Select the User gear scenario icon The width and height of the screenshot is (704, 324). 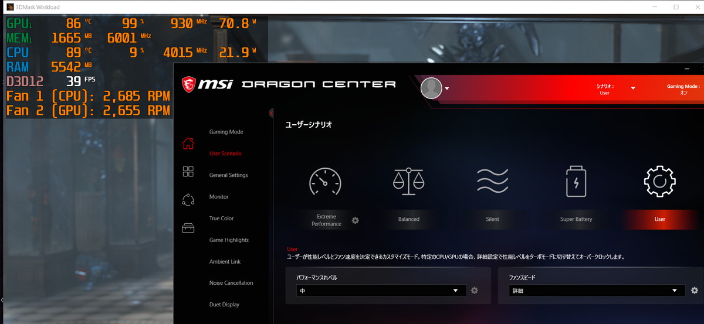659,182
